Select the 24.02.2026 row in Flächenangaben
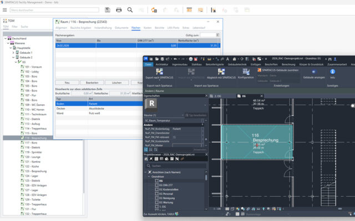355x221 pixels. (x=138, y=45)
